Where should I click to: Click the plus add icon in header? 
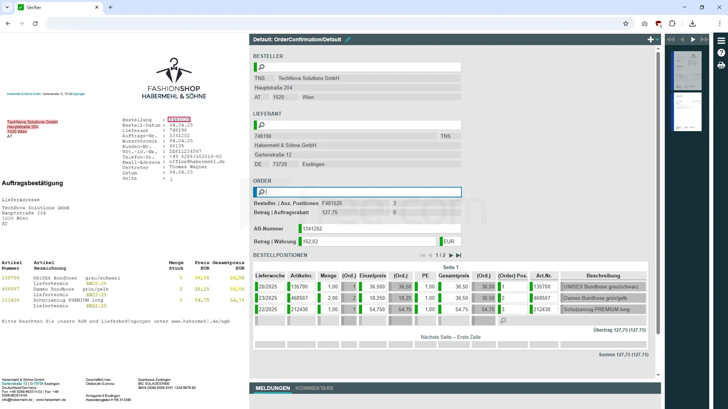pos(650,39)
